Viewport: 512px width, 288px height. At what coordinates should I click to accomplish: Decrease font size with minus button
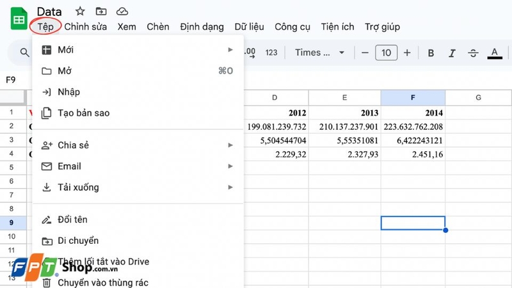(365, 52)
